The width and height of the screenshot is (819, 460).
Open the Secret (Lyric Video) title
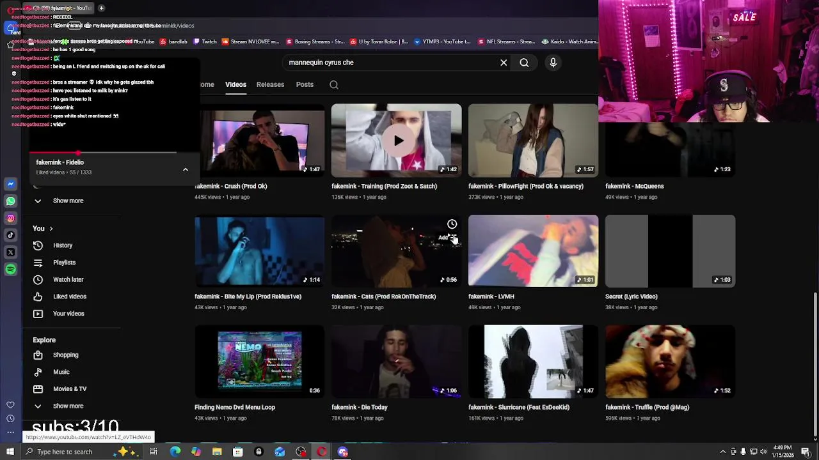pyautogui.click(x=632, y=296)
